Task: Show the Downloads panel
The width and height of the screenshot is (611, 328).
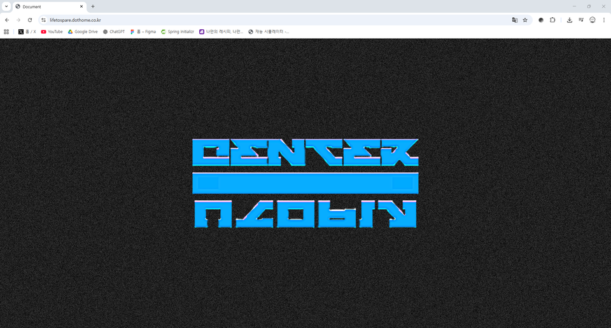Action: click(570, 20)
